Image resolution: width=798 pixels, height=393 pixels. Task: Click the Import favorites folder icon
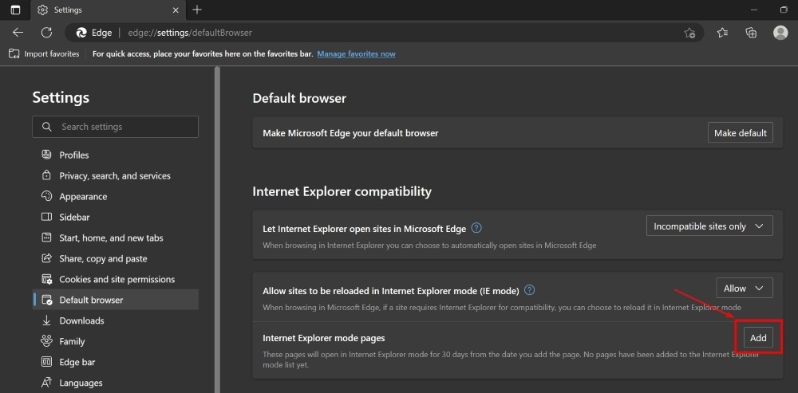pyautogui.click(x=14, y=54)
